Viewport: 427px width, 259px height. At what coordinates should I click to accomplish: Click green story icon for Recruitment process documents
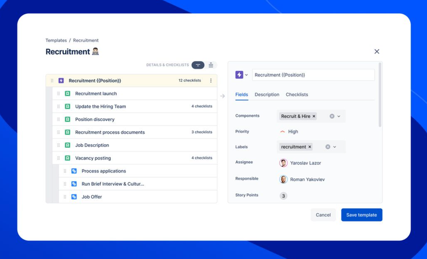(x=68, y=132)
